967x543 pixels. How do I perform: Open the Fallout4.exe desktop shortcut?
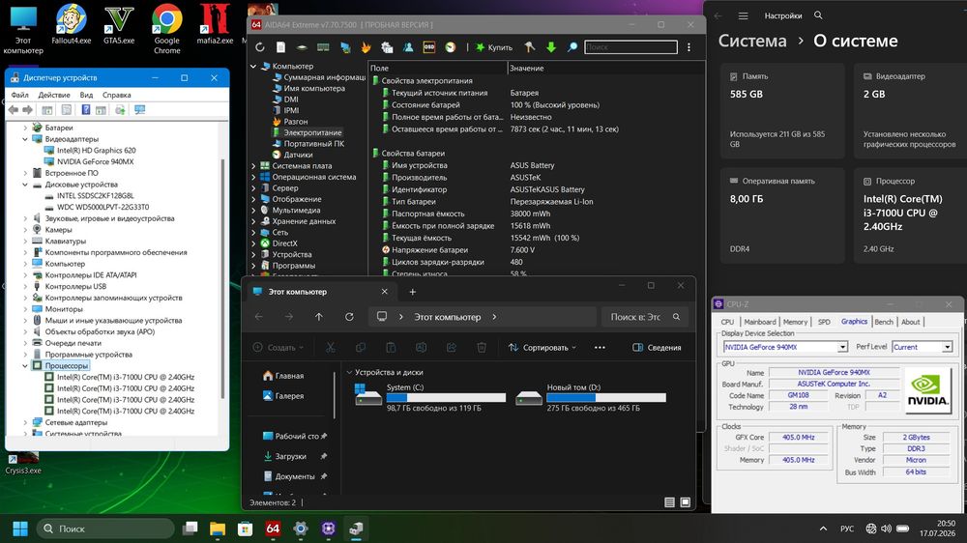click(x=71, y=25)
